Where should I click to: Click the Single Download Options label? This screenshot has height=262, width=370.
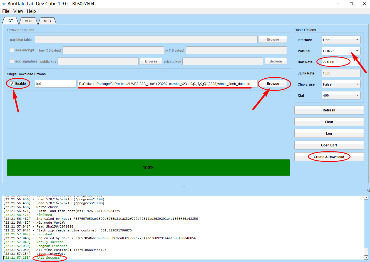click(x=26, y=74)
